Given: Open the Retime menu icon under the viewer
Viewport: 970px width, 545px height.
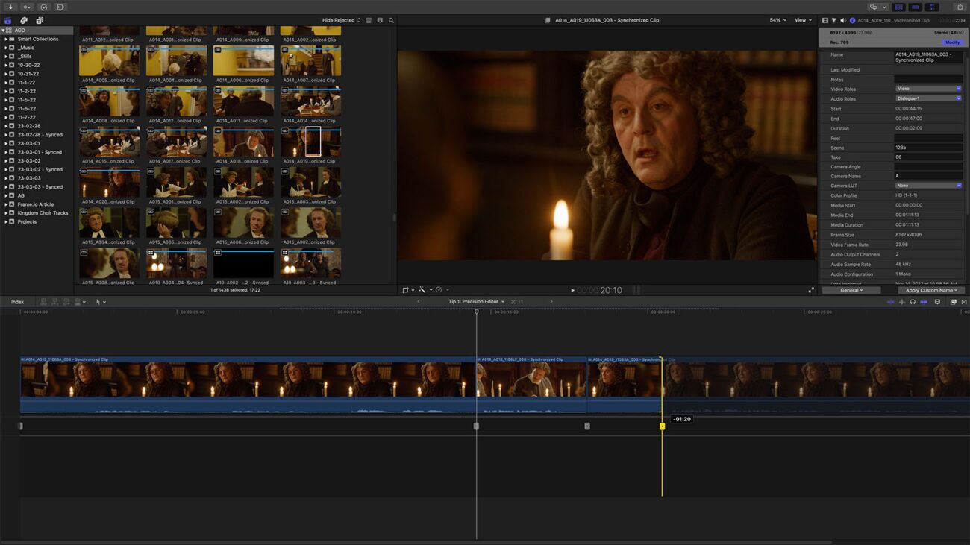Looking at the screenshot, I should (x=439, y=290).
